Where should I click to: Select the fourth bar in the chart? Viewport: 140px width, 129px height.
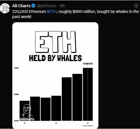click(x=56, y=108)
